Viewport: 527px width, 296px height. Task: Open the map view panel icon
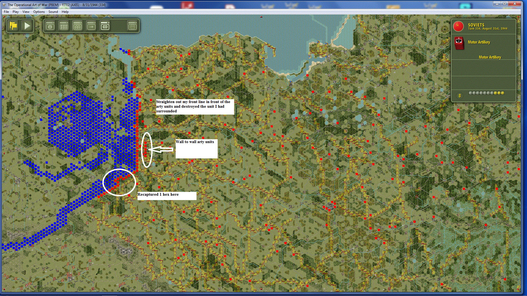pos(77,26)
